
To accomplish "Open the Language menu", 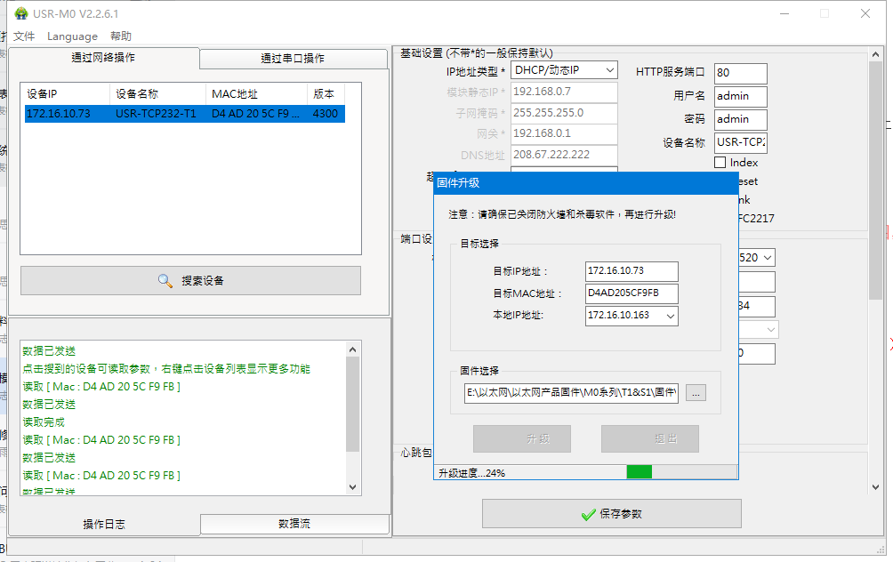I will tap(72, 36).
